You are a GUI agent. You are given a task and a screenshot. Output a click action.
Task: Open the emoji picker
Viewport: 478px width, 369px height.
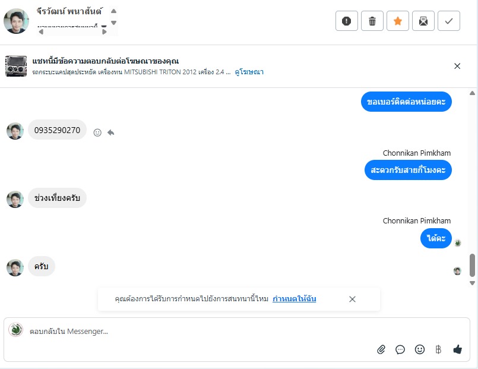(420, 349)
